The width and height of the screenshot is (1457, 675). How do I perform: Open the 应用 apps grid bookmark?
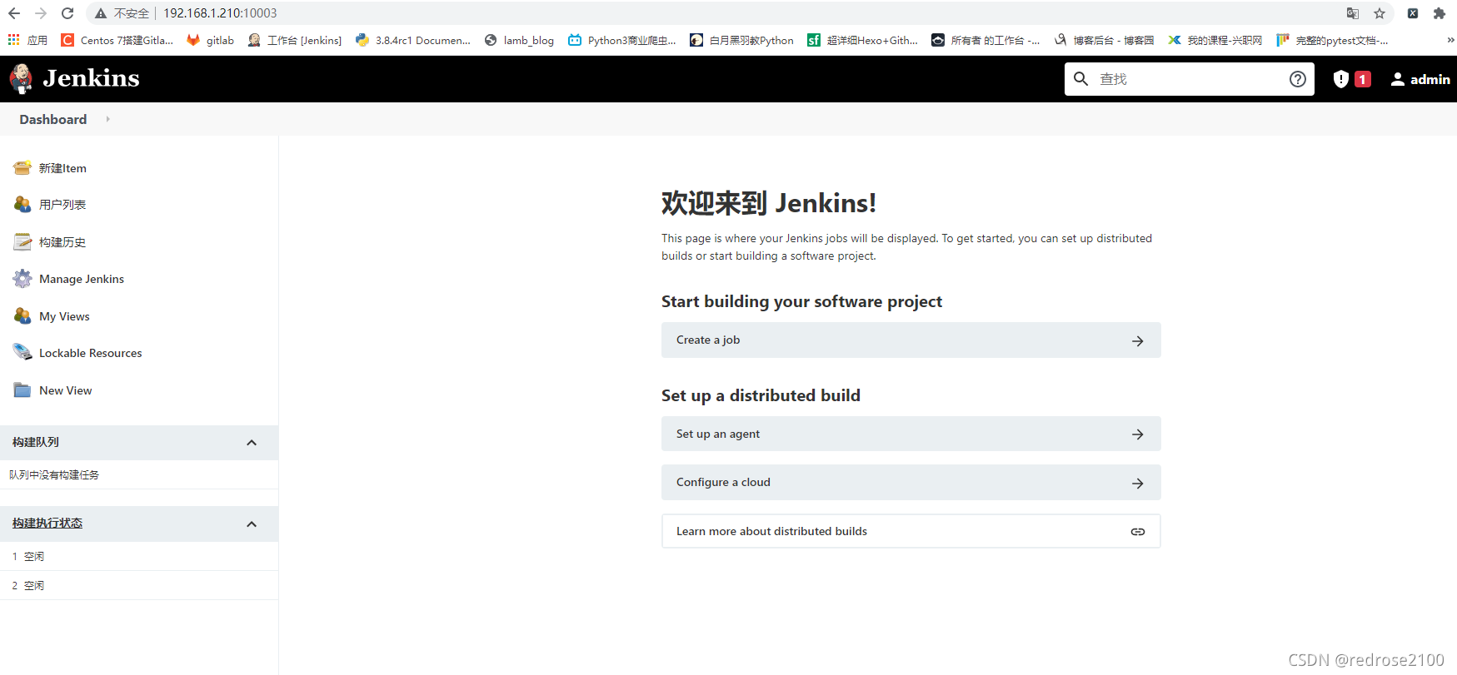[x=27, y=40]
